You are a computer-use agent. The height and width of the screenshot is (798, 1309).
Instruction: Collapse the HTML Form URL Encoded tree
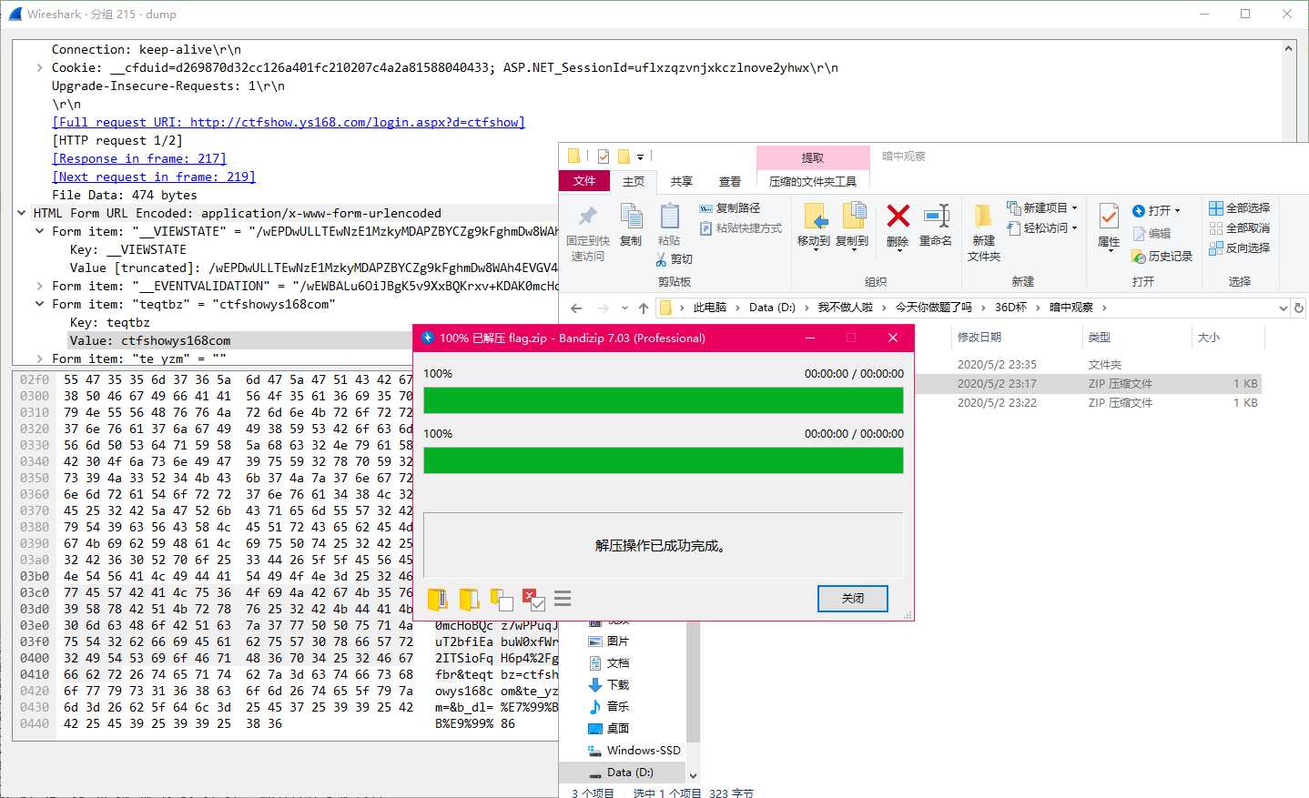pyautogui.click(x=21, y=213)
